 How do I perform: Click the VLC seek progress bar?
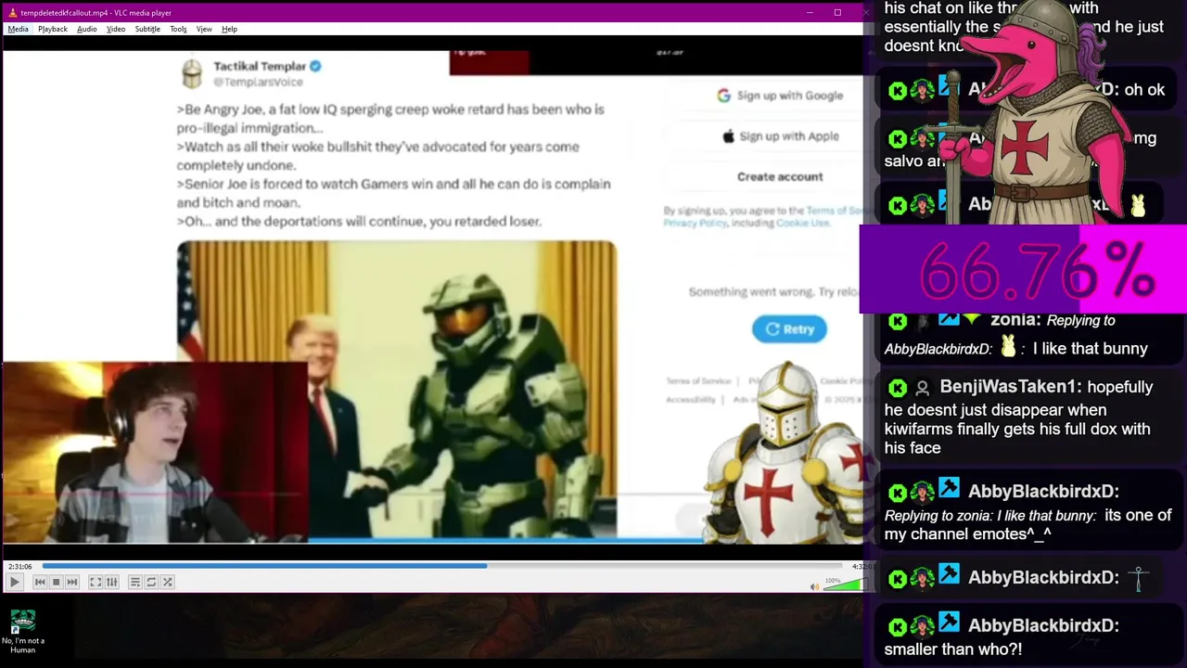coord(441,566)
